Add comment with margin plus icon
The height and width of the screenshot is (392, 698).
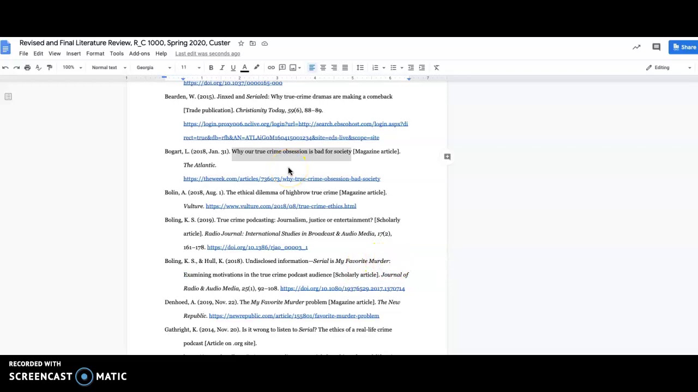pyautogui.click(x=447, y=157)
